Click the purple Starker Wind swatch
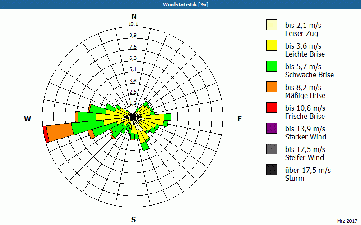The image size is (361, 225). pos(272,128)
